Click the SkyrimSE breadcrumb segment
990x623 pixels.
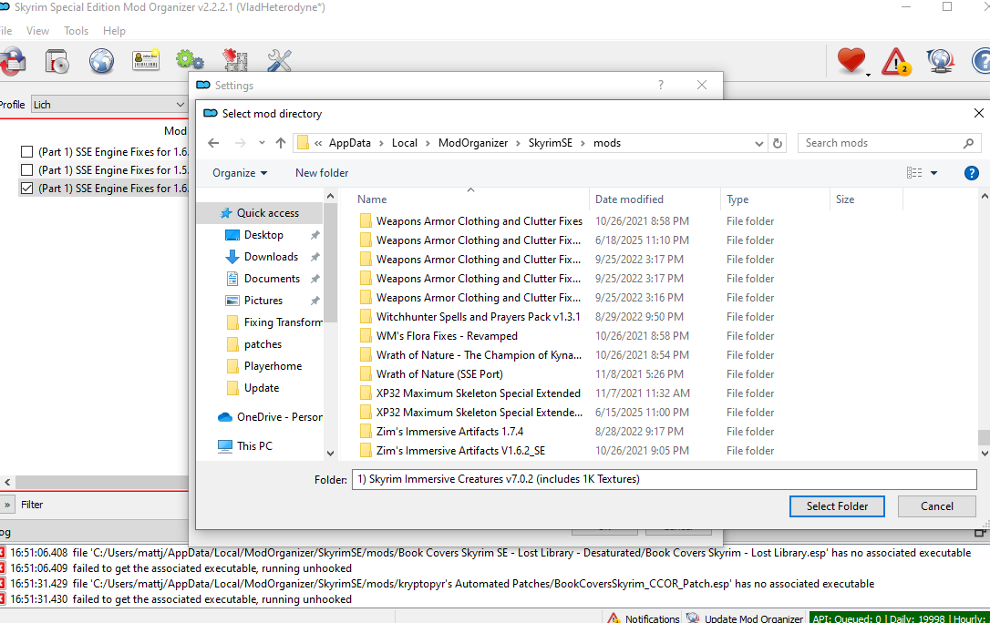pyautogui.click(x=550, y=143)
